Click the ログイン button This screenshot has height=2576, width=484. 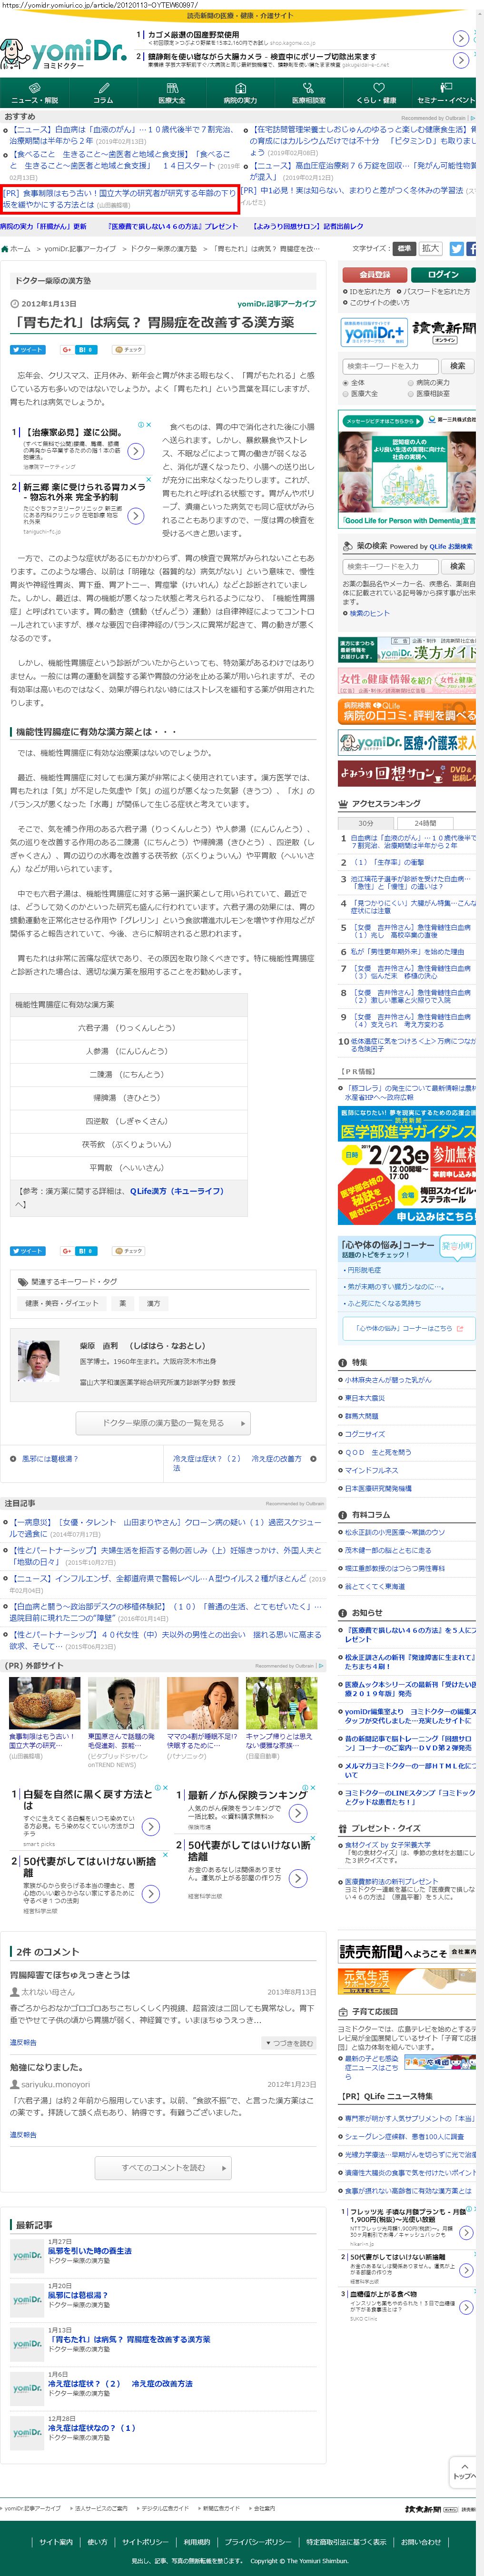click(443, 274)
